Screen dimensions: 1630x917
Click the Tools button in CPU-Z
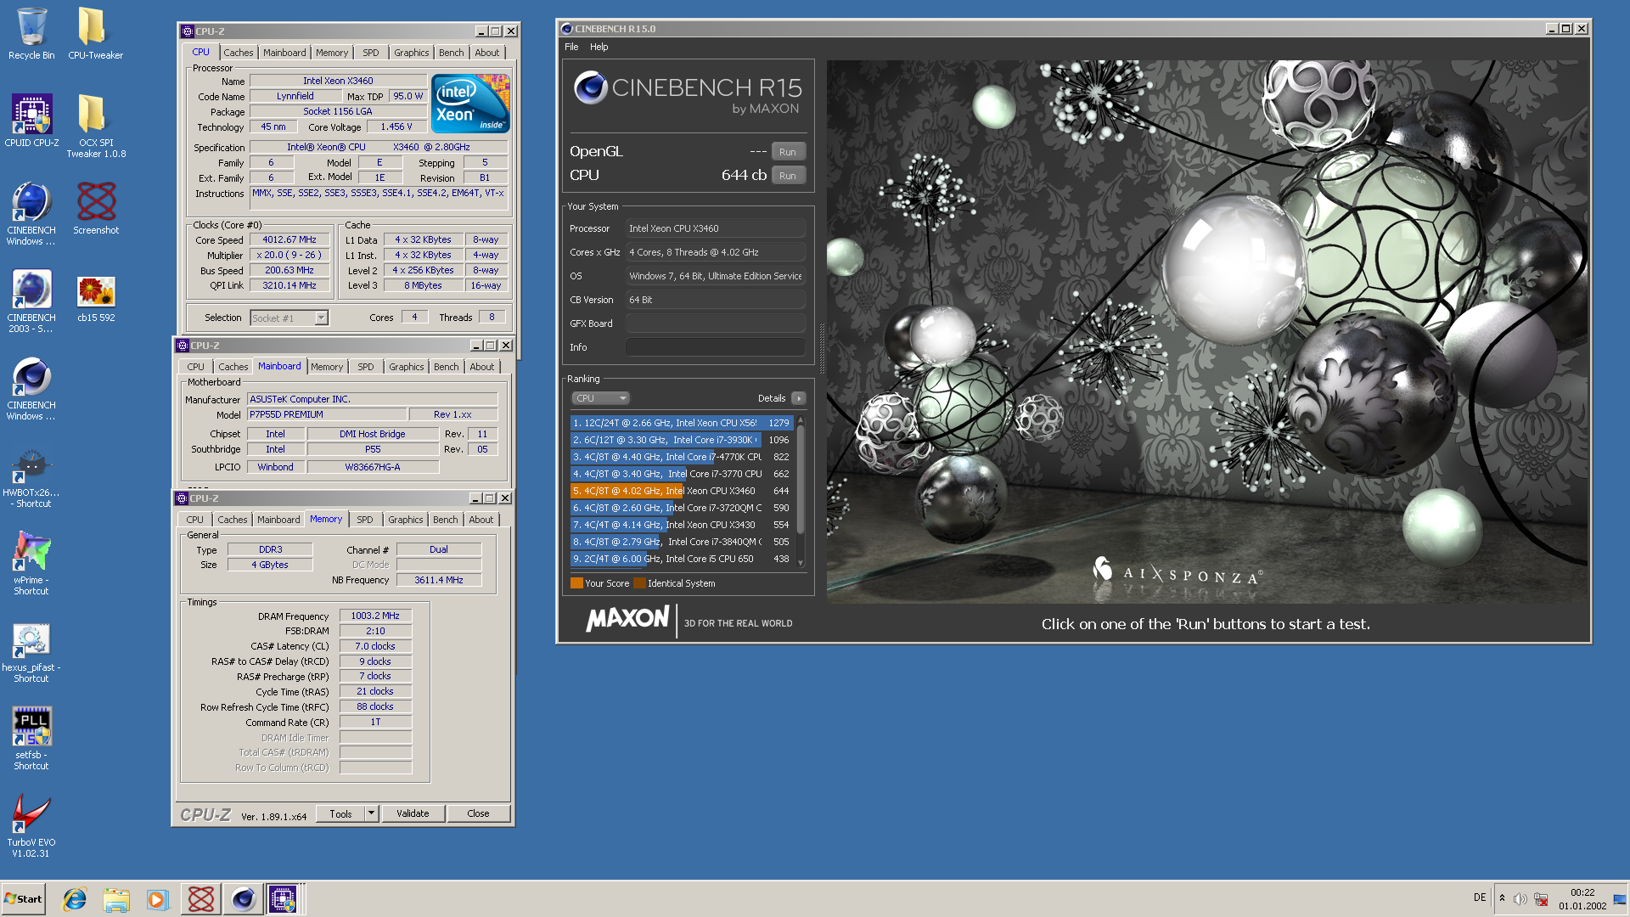click(x=340, y=813)
